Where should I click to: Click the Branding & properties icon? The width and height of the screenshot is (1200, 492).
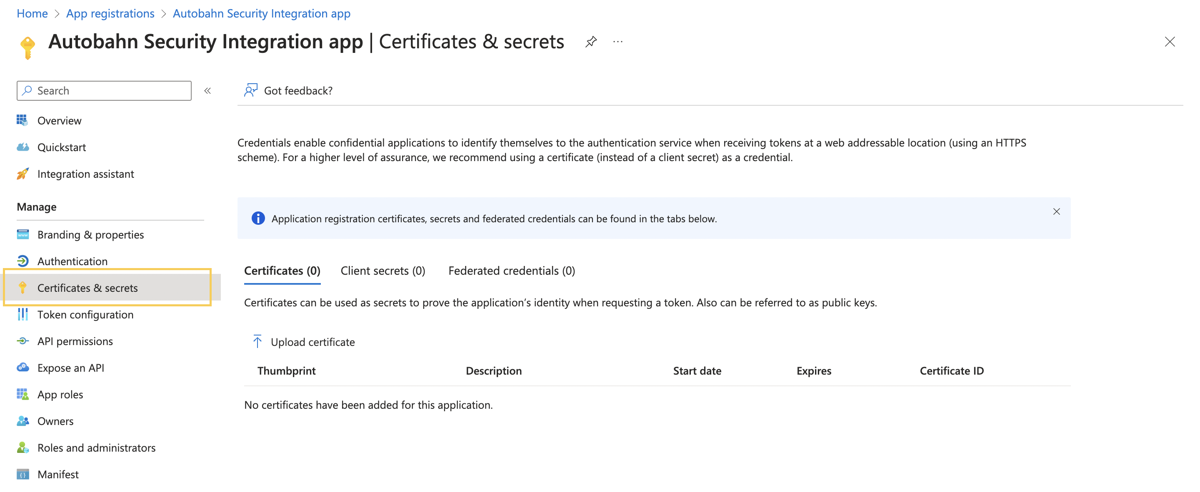22,234
